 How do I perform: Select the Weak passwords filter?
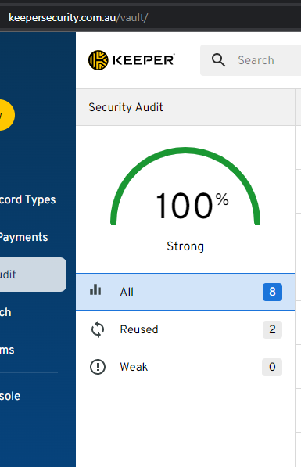tap(185, 367)
